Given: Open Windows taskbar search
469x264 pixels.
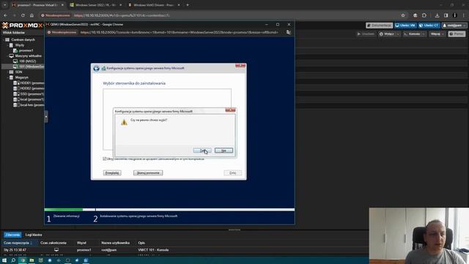Looking at the screenshot, I should pos(13,260).
